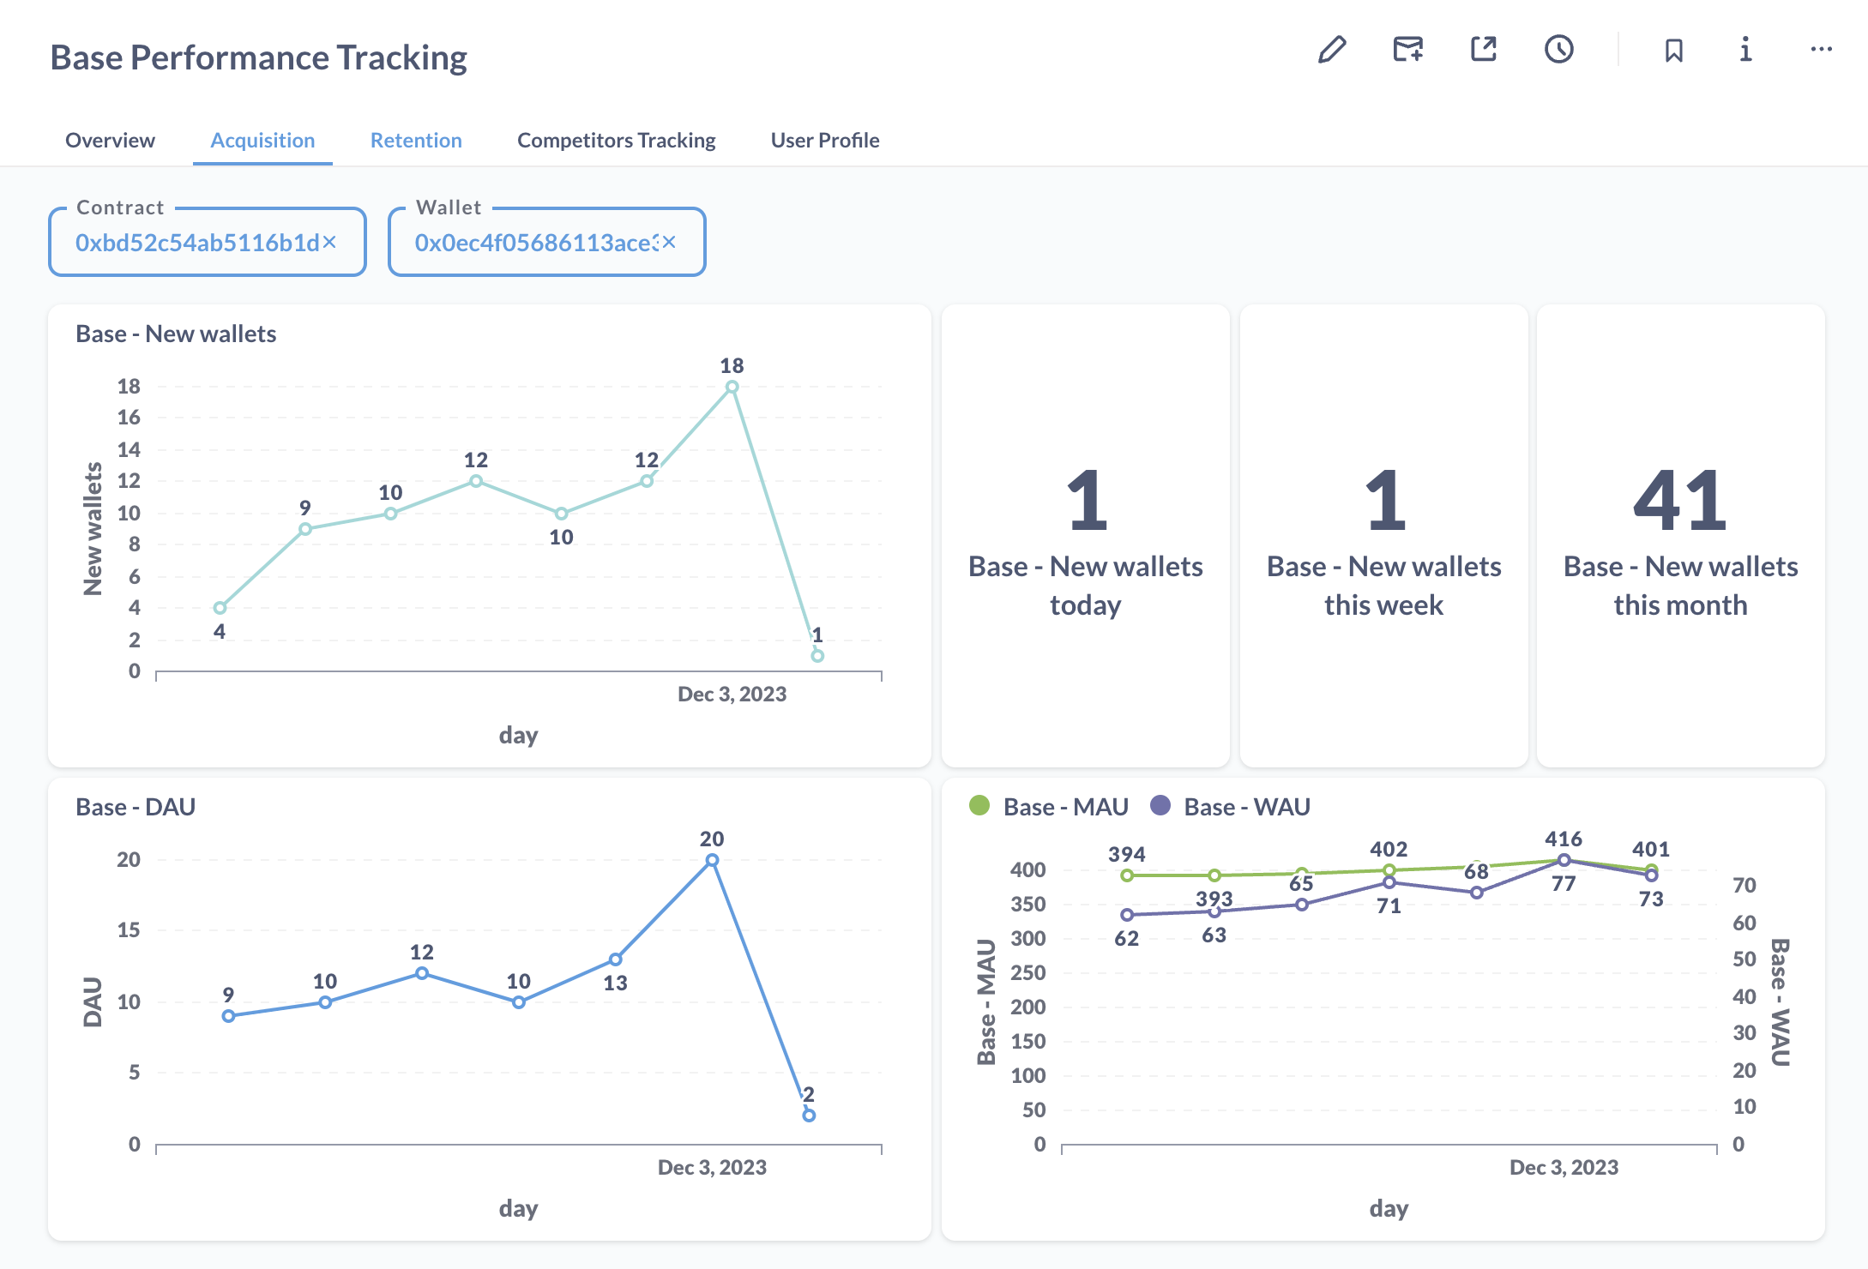Click Dec 3, 2023 label under New wallets chart
1868x1269 pixels.
732,694
